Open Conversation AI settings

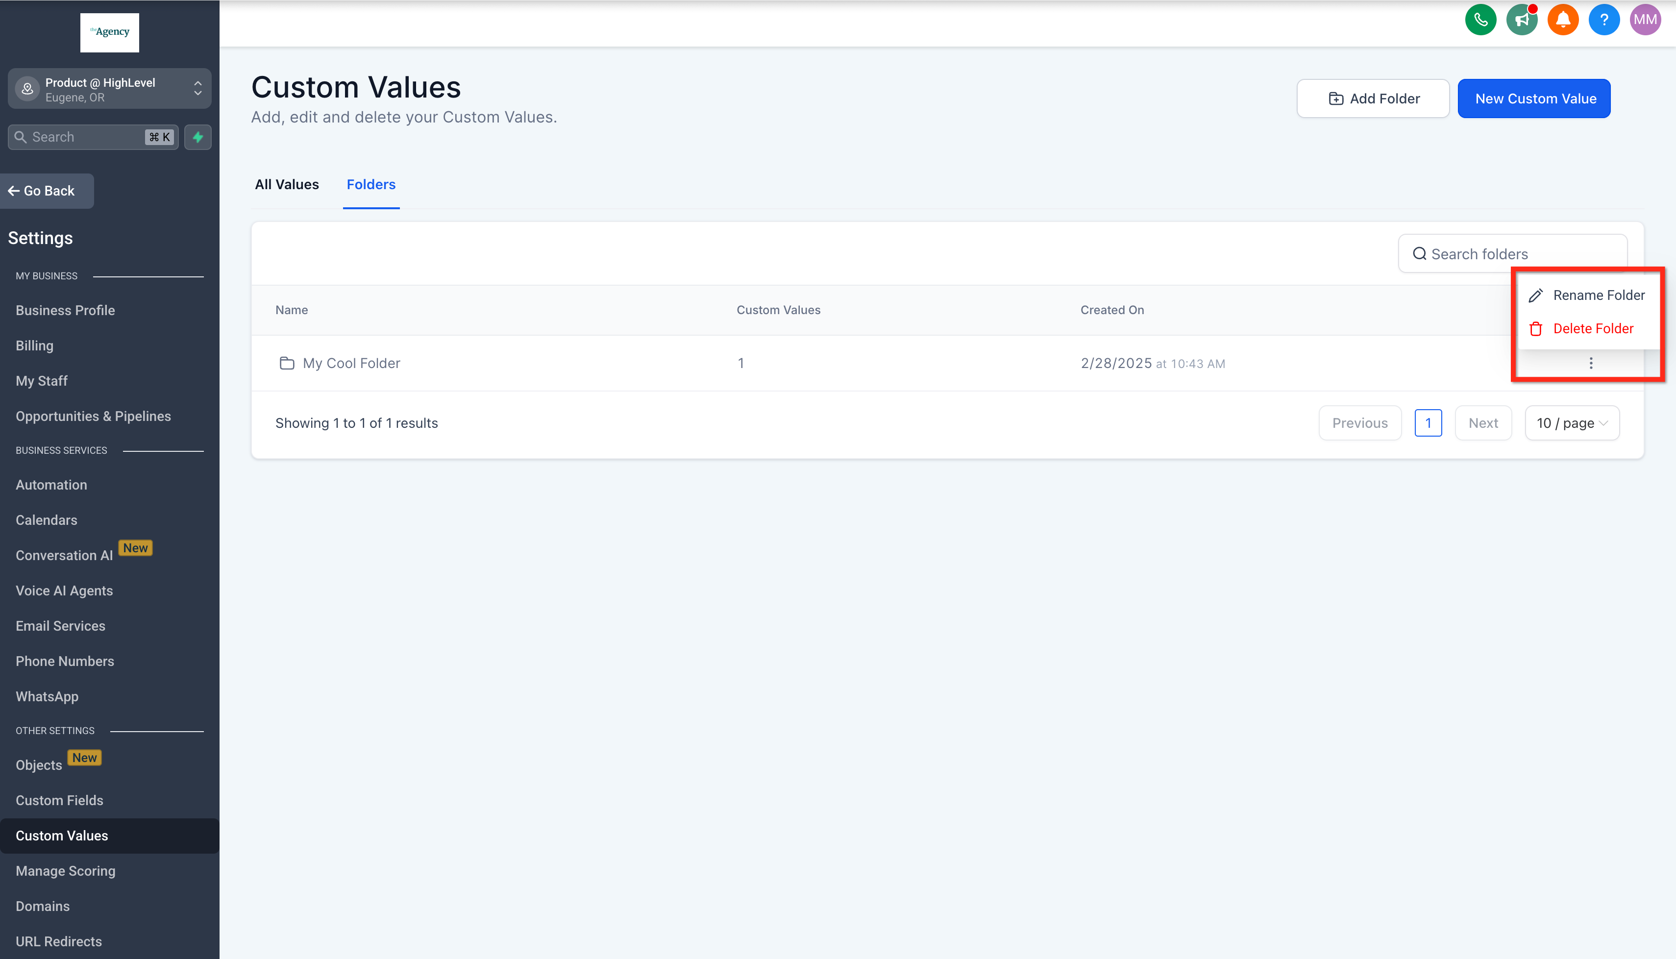click(x=65, y=555)
